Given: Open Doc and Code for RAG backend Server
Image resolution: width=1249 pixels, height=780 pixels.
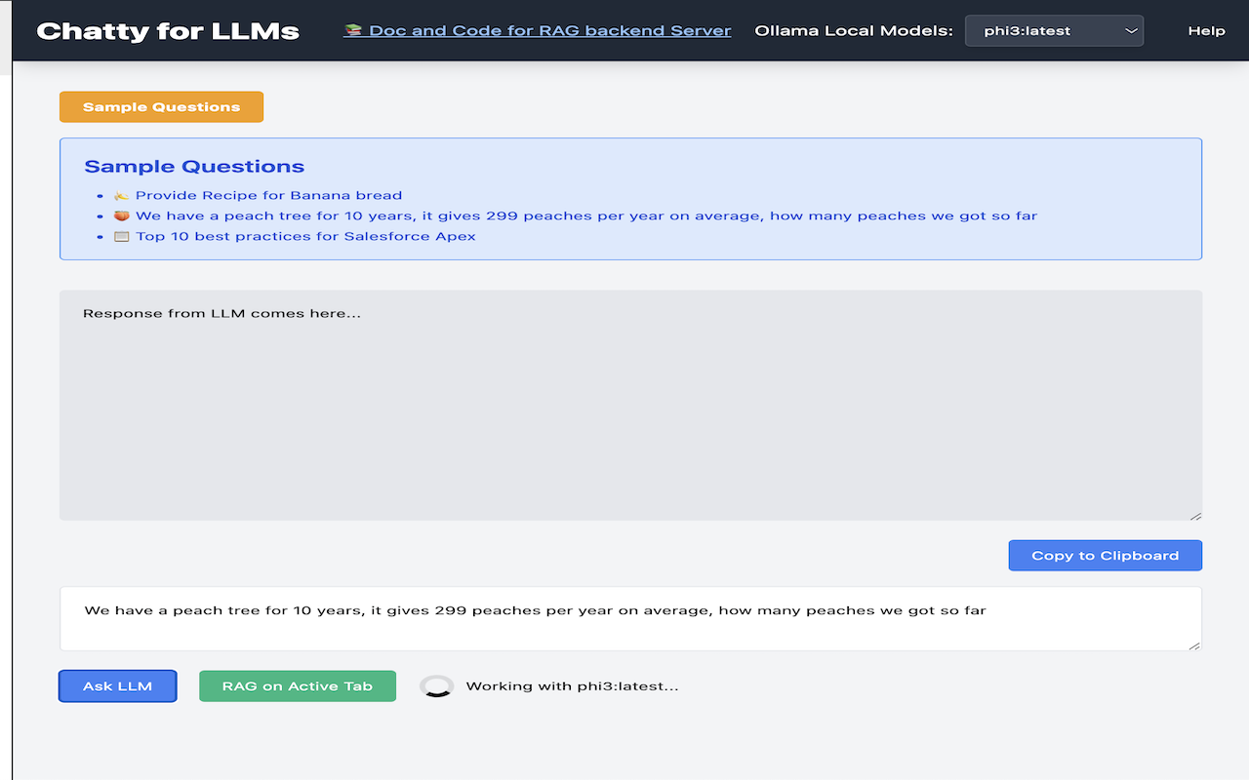Looking at the screenshot, I should pyautogui.click(x=549, y=30).
